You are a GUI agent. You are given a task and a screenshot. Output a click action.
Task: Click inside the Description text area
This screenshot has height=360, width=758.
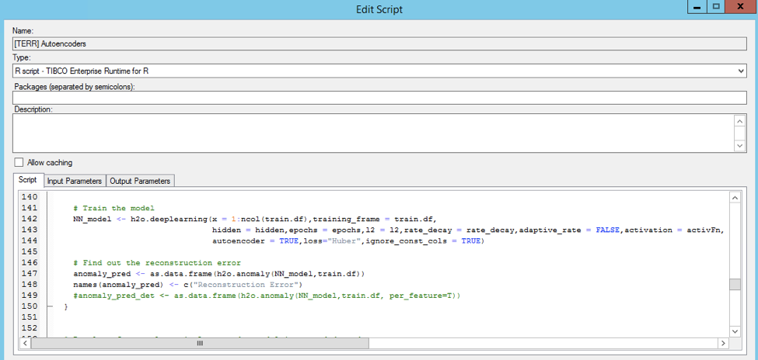pyautogui.click(x=373, y=133)
